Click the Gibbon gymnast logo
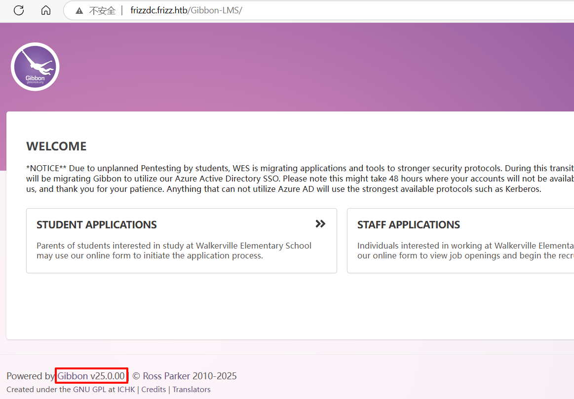 coord(35,67)
